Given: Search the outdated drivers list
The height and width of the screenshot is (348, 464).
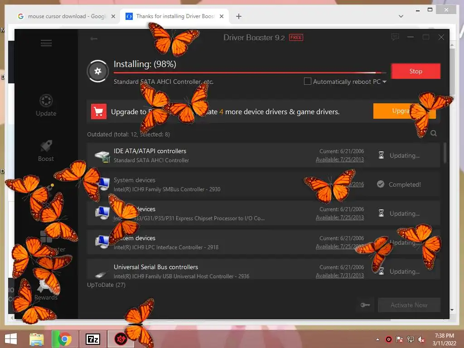Looking at the screenshot, I should pyautogui.click(x=434, y=133).
